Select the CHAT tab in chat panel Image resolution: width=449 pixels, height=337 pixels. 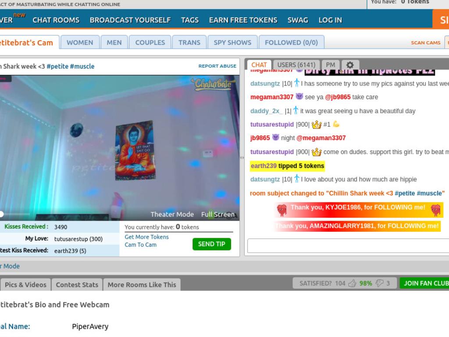(259, 65)
